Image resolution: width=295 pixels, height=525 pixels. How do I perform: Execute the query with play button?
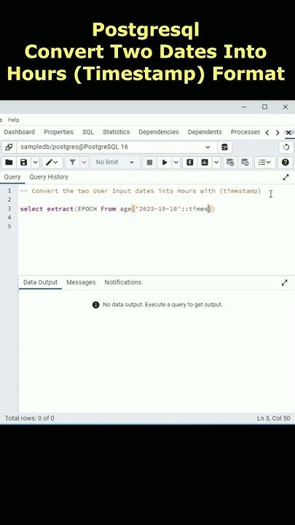tap(165, 163)
